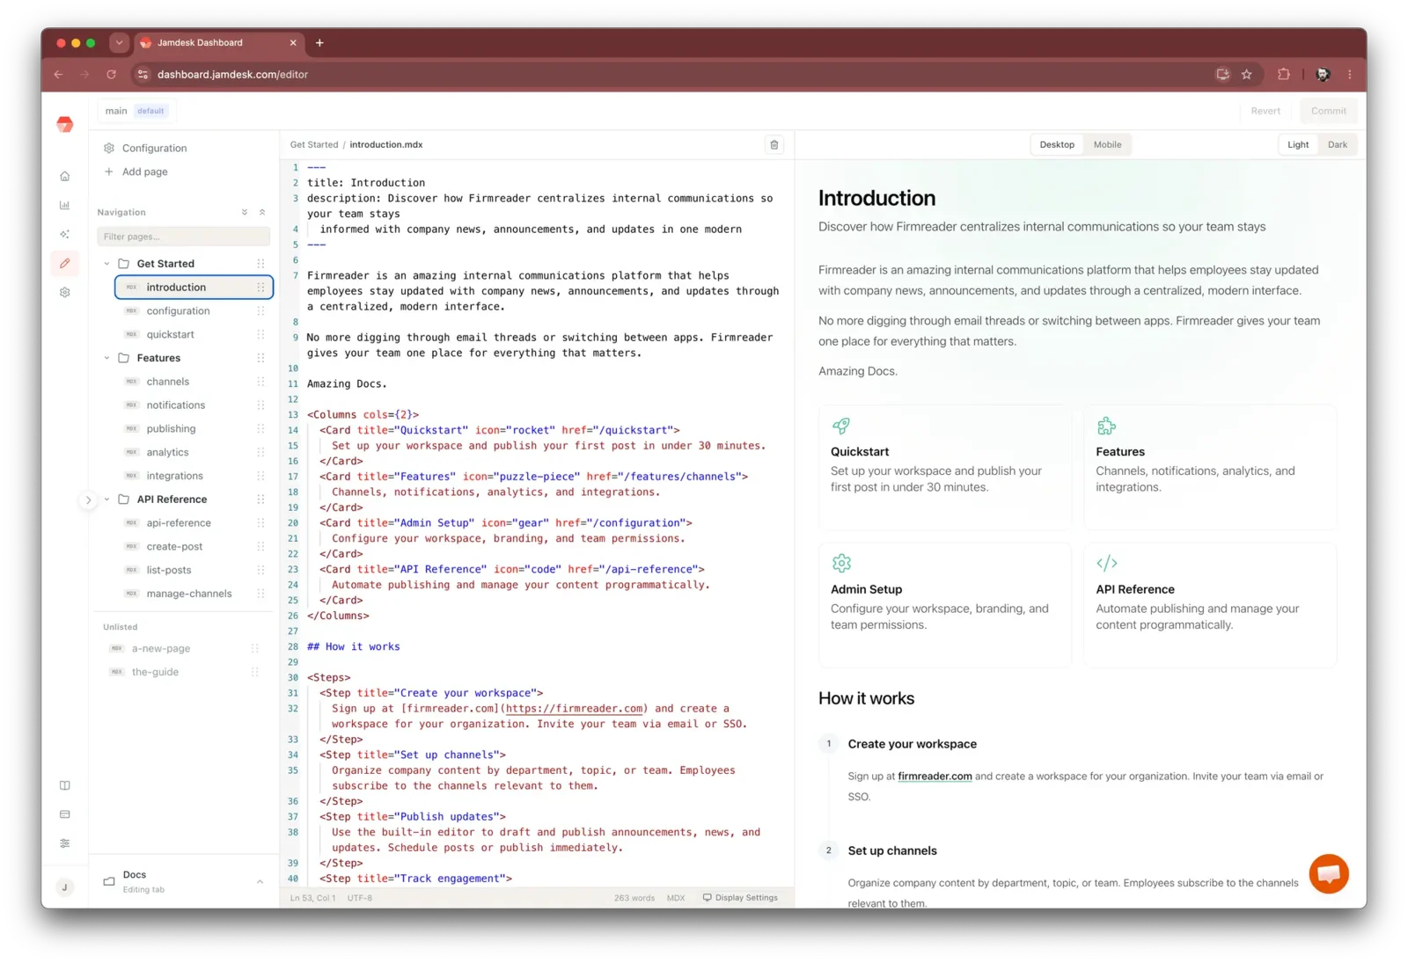
Task: Click the user avatar J
Action: [x=64, y=887]
